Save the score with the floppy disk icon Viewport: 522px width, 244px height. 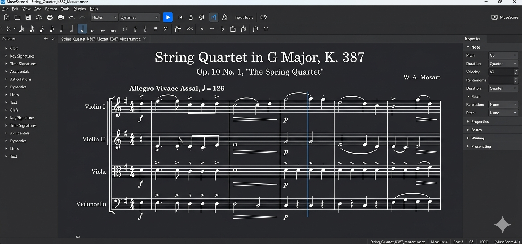point(28,17)
